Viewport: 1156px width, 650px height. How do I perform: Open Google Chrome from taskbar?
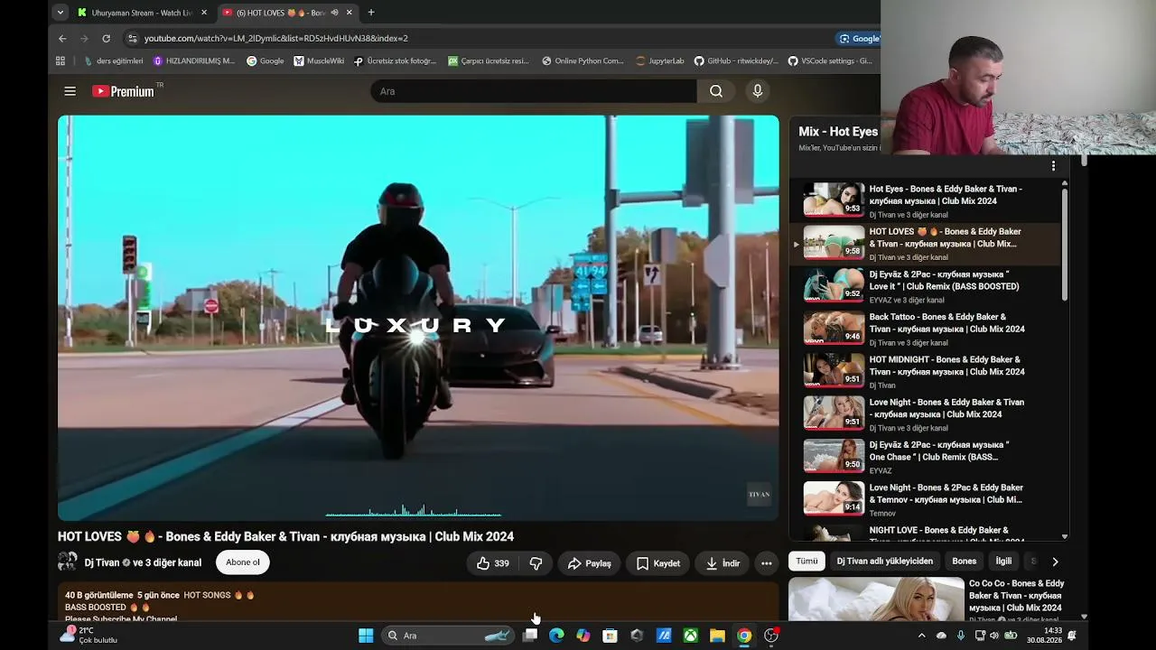(744, 636)
